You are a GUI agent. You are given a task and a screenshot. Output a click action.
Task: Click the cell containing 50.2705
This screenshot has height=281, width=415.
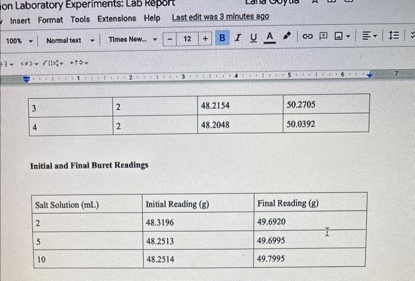pos(326,104)
